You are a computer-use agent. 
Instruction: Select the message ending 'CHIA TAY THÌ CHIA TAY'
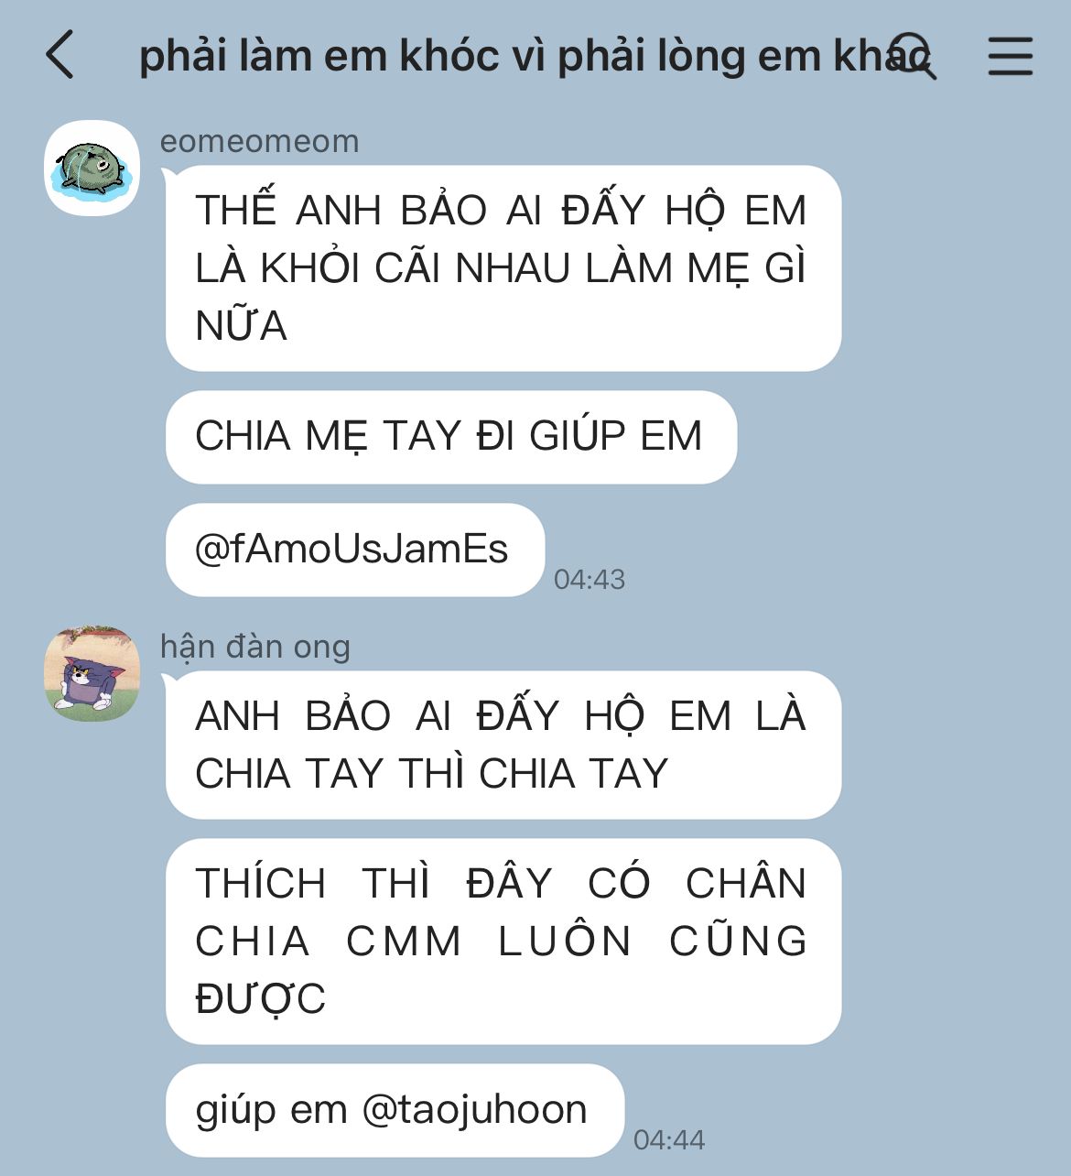click(503, 745)
